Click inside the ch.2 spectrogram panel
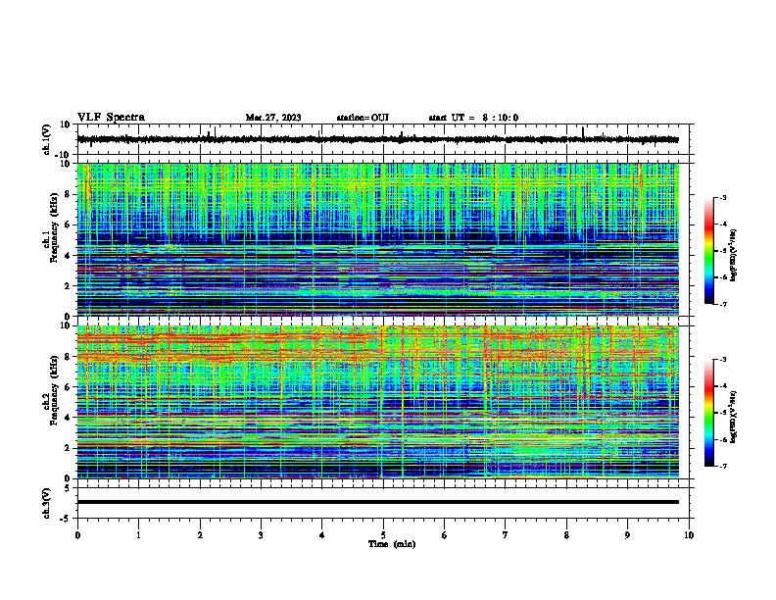Screen dimensions: 776x600 [378, 402]
